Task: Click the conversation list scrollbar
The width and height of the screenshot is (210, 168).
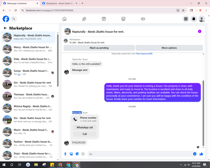Action: tap(58, 60)
